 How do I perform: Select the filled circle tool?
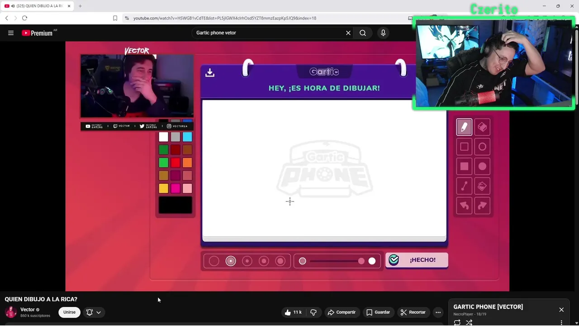pos(482,167)
